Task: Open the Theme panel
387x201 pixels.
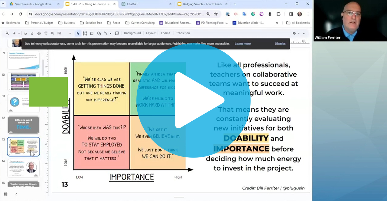Action: tap(165, 33)
